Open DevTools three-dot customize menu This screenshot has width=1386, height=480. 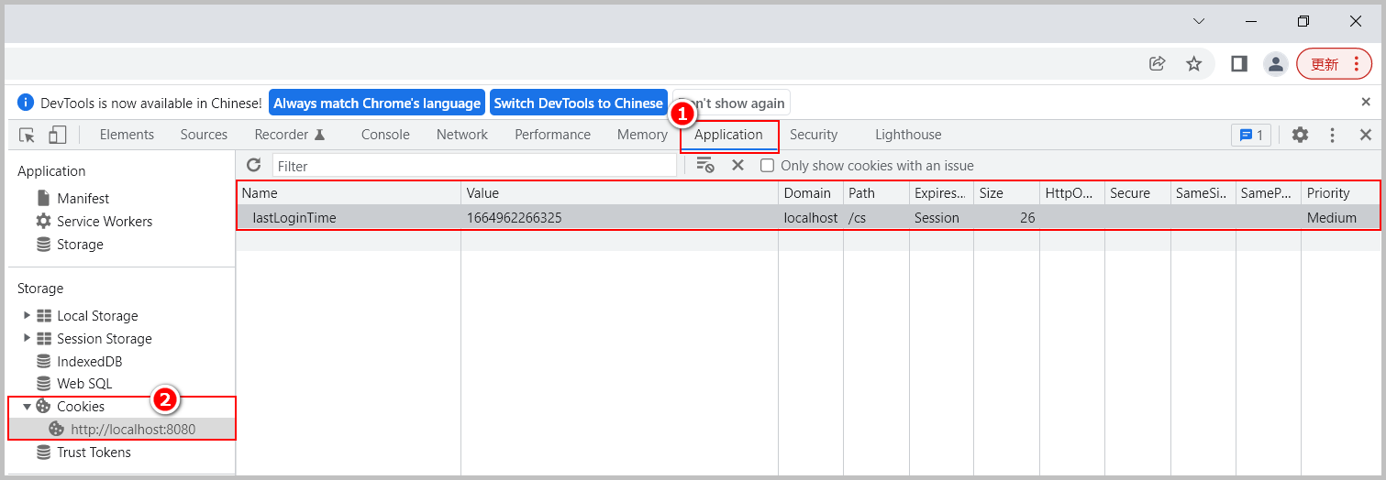point(1333,135)
